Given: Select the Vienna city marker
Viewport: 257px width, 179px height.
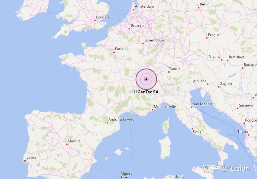Looking at the screenshot, I should click(222, 60).
